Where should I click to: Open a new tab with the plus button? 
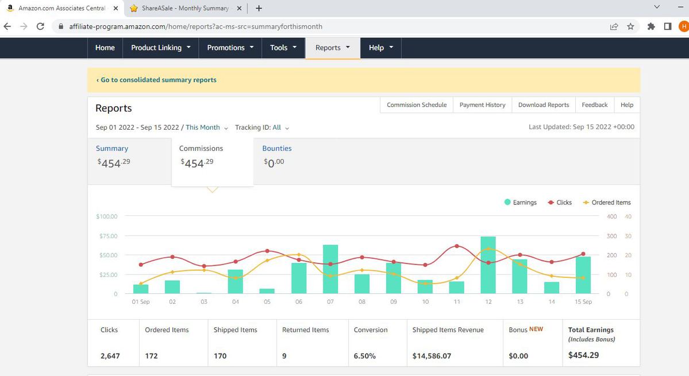[259, 9]
